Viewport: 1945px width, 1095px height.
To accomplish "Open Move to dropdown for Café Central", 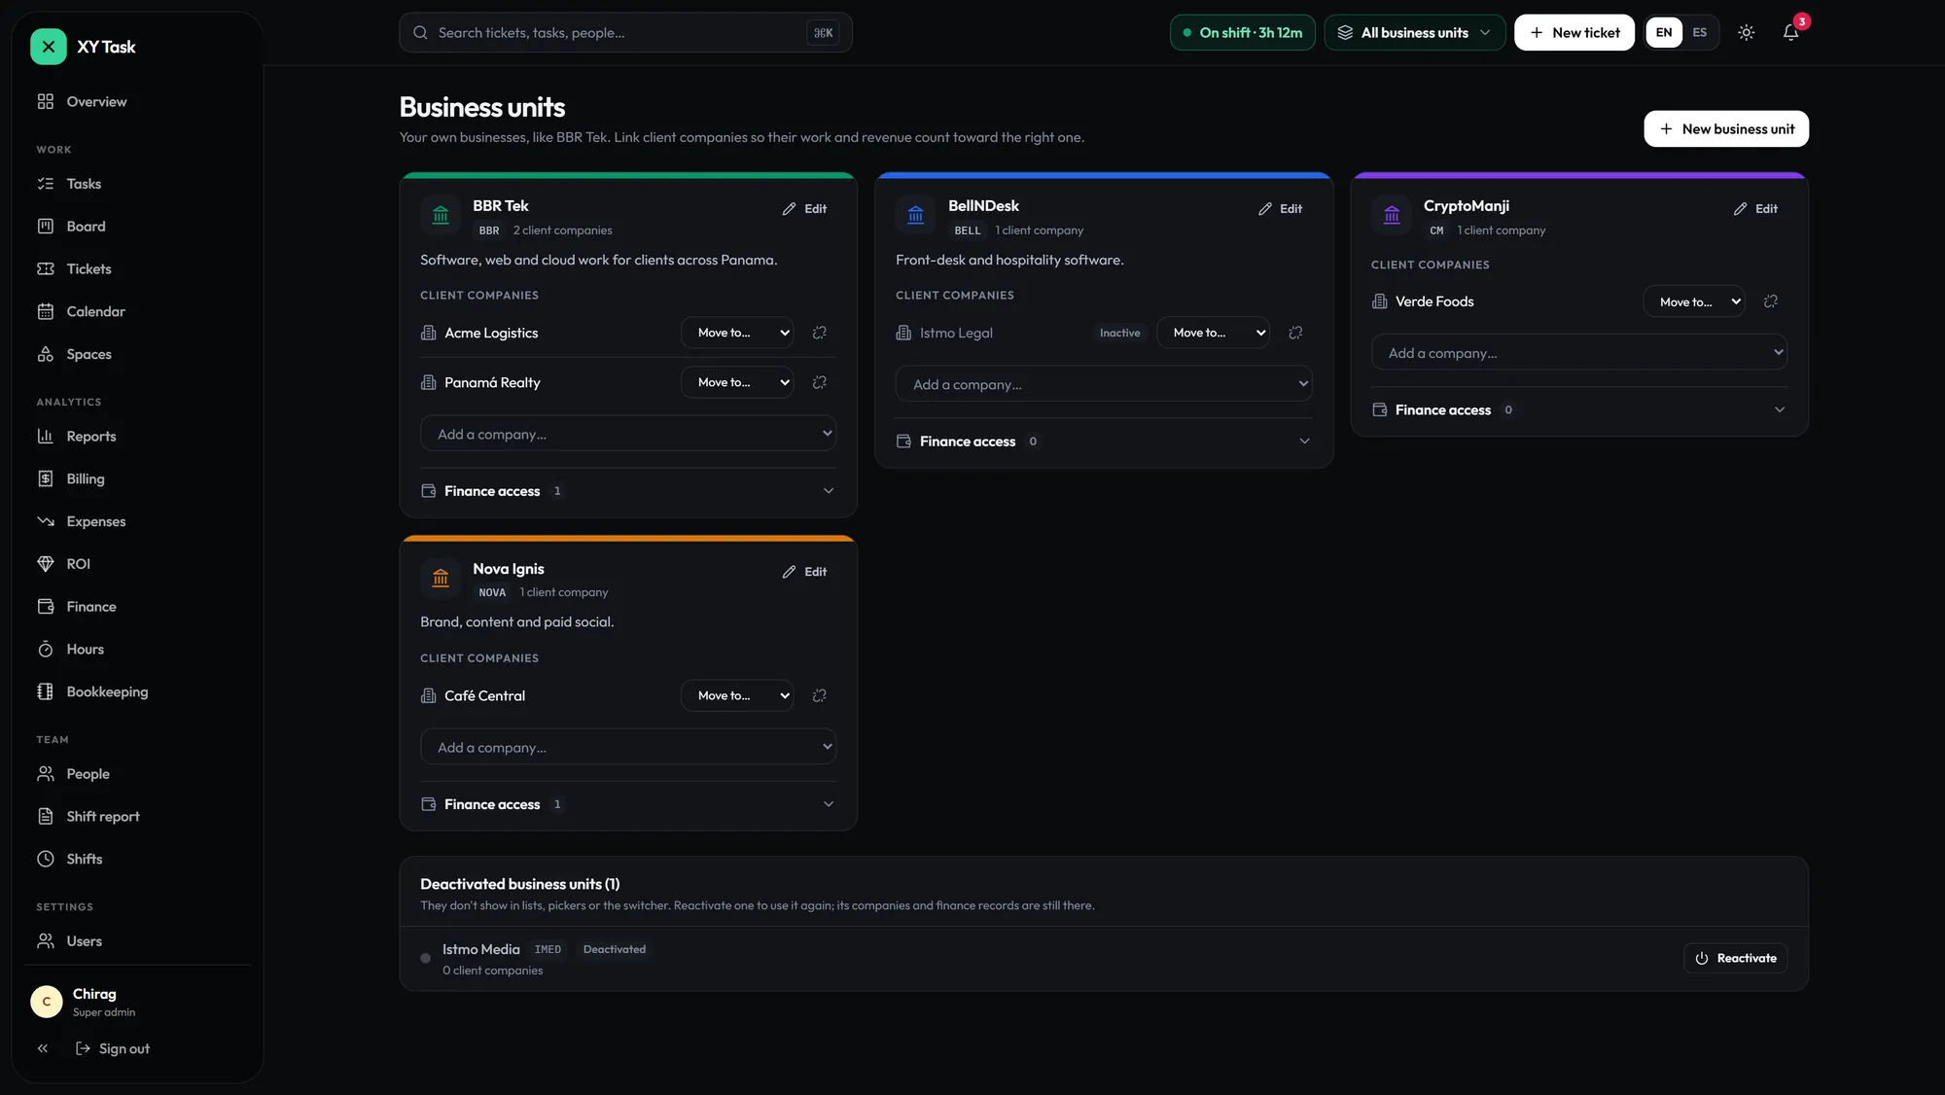I will coord(737,695).
